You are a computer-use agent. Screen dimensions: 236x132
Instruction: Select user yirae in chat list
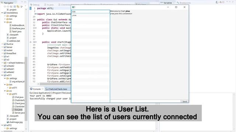(91, 15)
